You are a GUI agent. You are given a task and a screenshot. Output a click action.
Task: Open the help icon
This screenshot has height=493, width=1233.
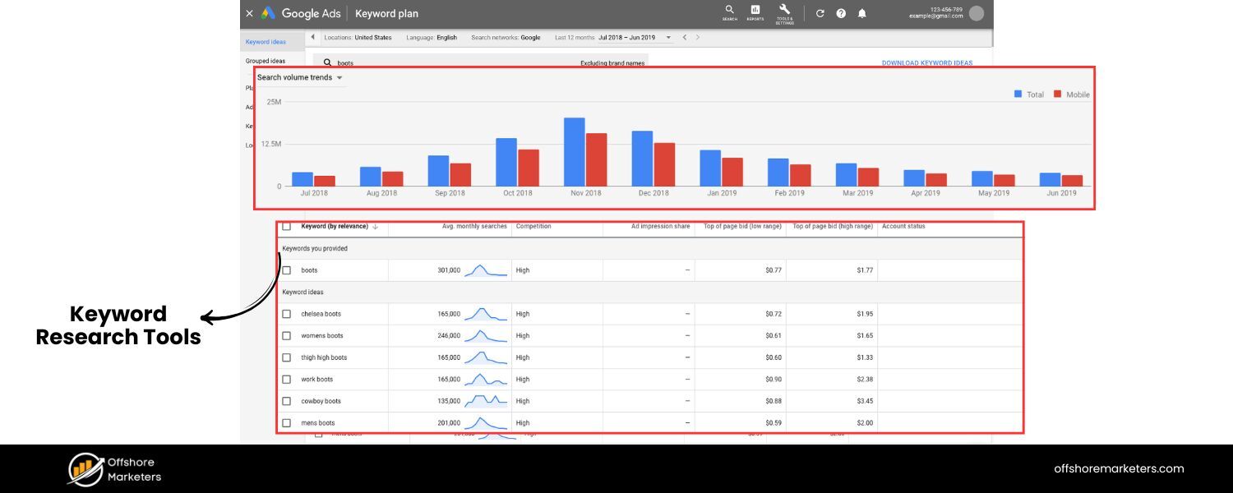839,13
